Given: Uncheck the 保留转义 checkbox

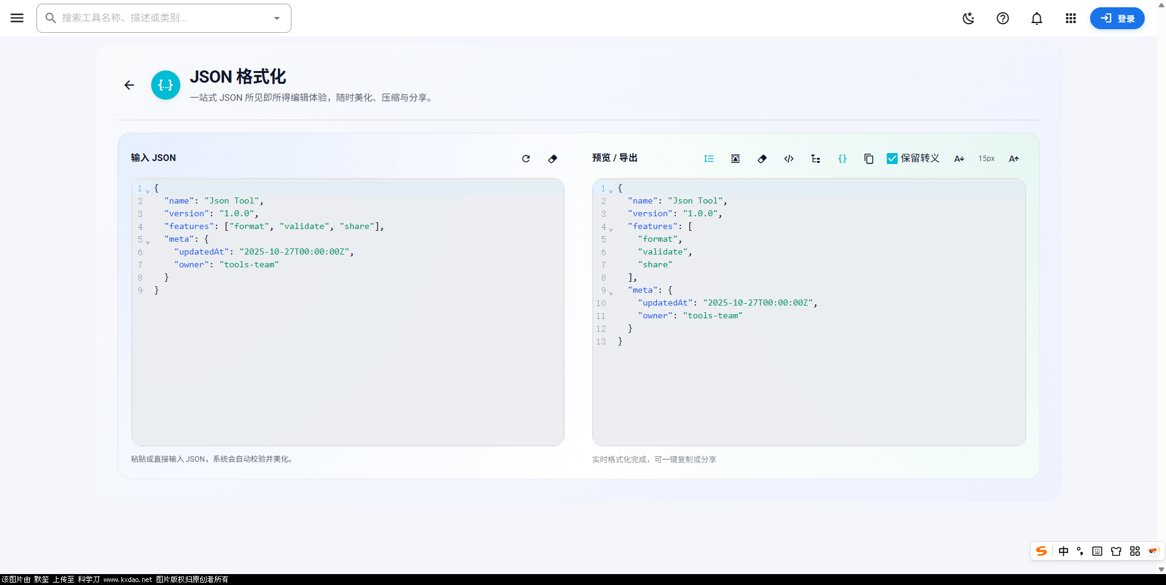Looking at the screenshot, I should pos(892,159).
